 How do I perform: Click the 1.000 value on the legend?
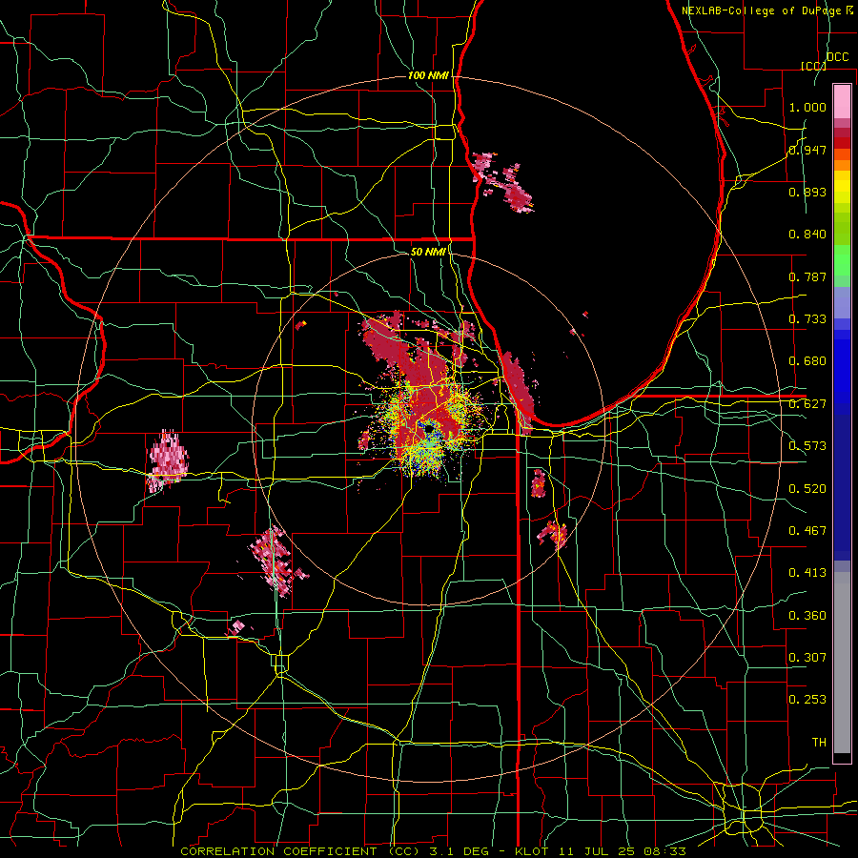(807, 107)
